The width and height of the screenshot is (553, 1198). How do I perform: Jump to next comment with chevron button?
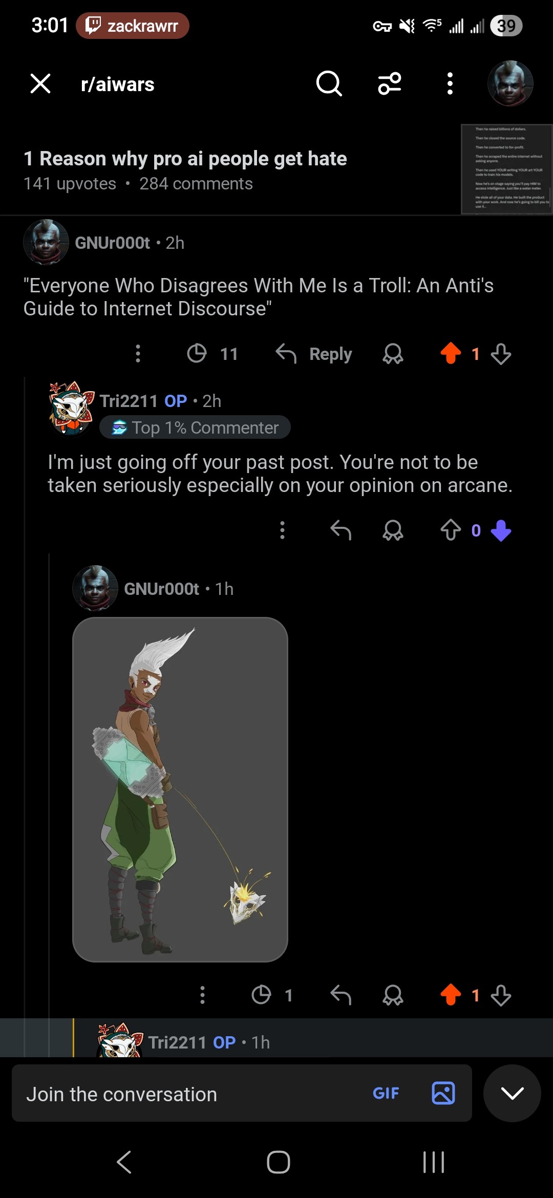tap(512, 1093)
